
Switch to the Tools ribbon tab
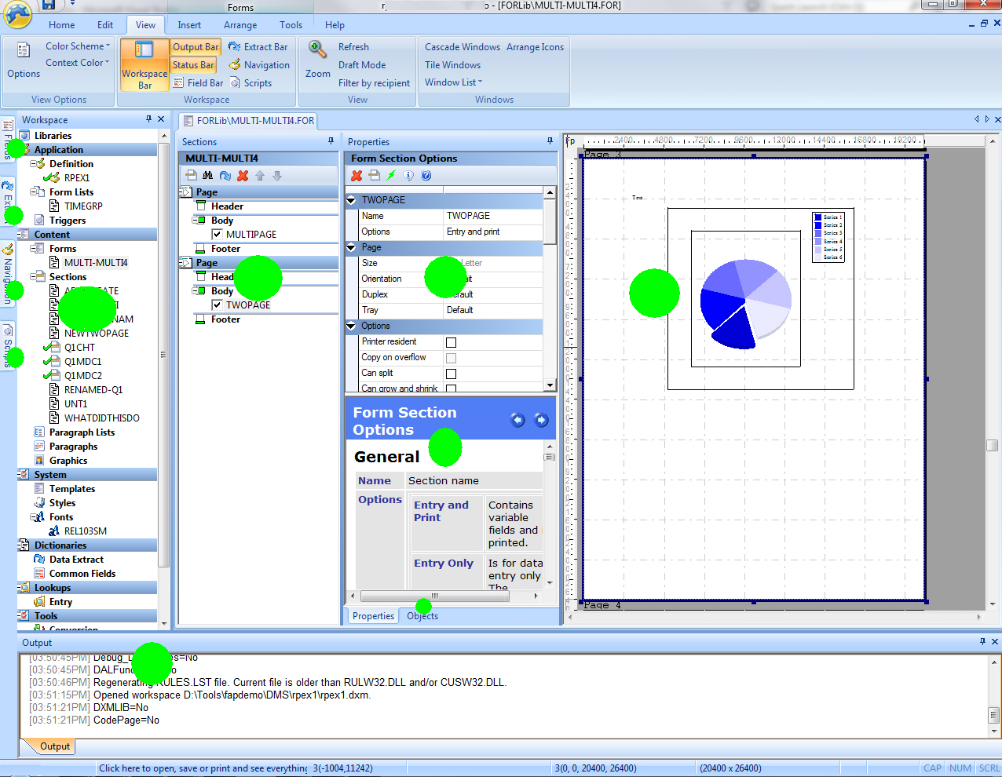pos(291,25)
